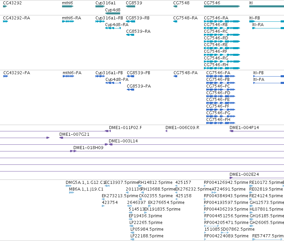Click protein ltl-PB

(x=269, y=76)
